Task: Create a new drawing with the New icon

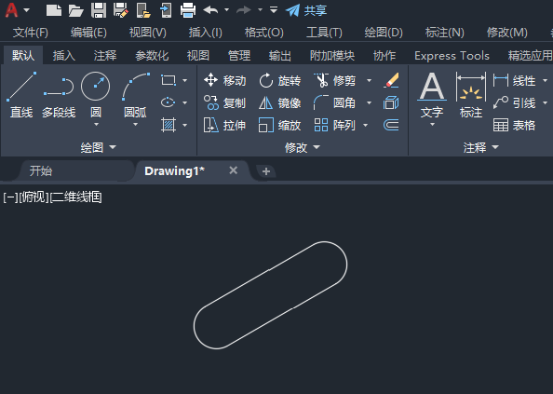Action: click(54, 10)
